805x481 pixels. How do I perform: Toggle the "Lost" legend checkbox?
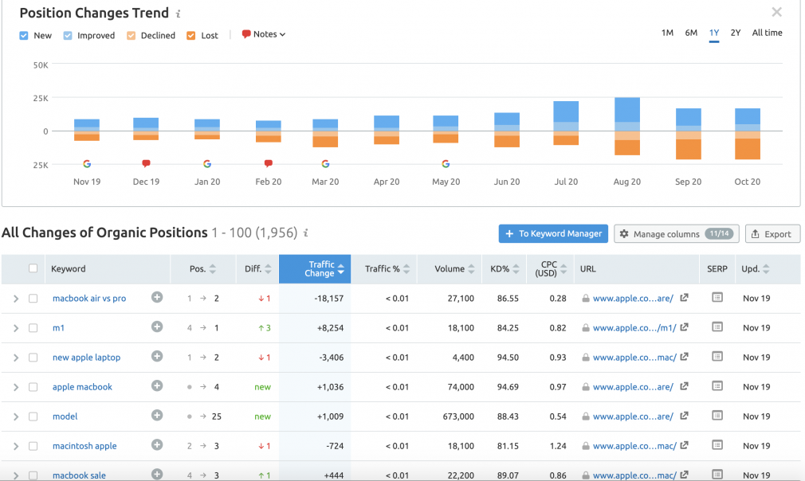[191, 35]
